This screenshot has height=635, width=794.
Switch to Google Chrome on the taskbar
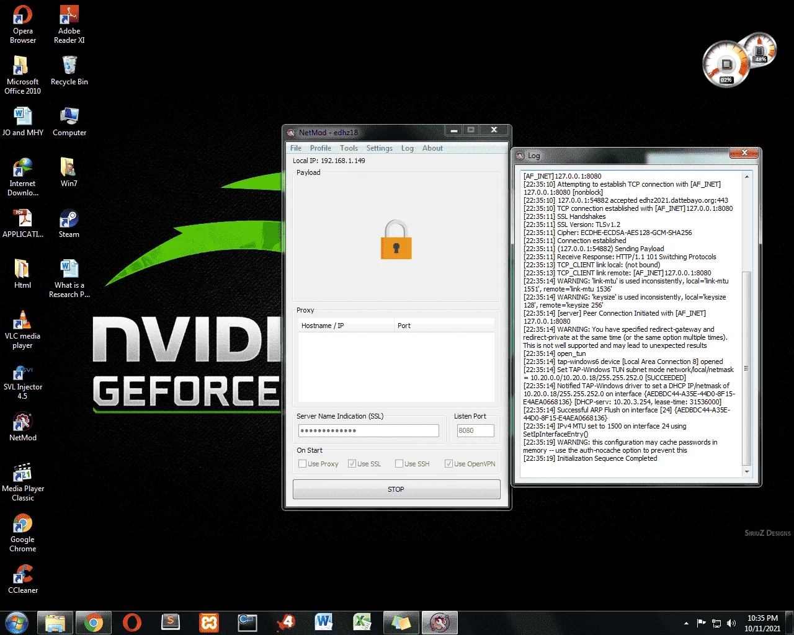pos(94,622)
